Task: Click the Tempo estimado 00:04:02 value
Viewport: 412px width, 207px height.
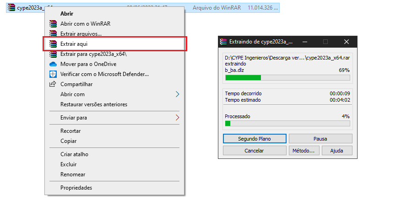Action: 340,100
